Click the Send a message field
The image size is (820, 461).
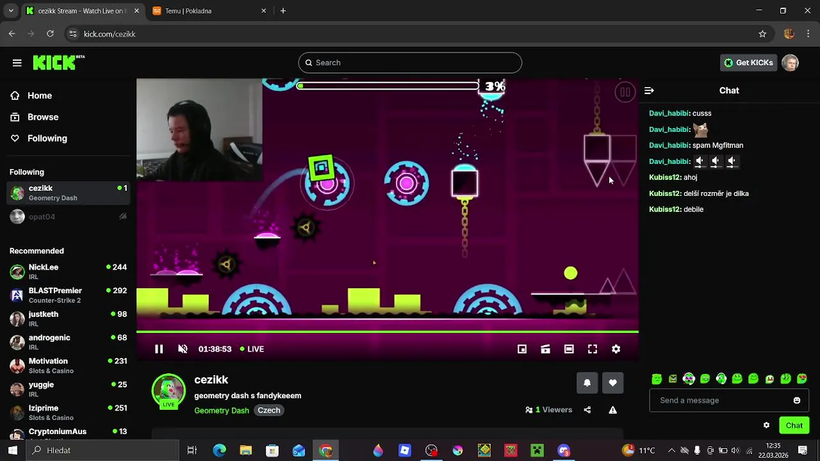coord(721,400)
